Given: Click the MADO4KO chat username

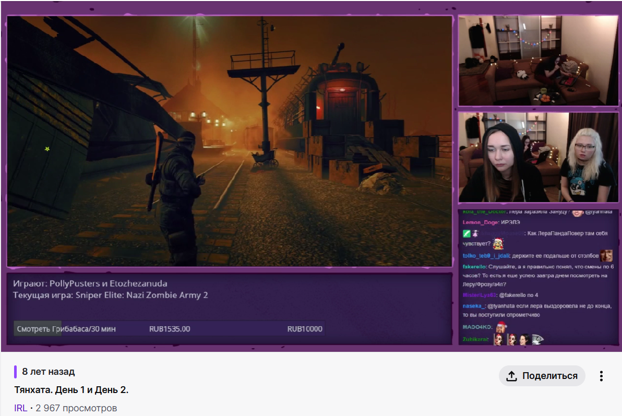Looking at the screenshot, I should point(477,327).
